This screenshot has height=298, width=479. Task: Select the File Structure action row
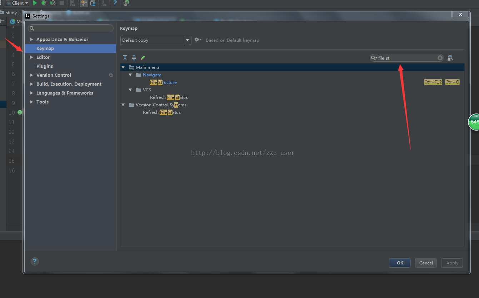point(292,82)
